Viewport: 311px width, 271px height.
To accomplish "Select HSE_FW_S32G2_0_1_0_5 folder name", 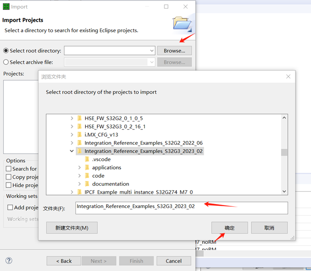I will pos(113,118).
